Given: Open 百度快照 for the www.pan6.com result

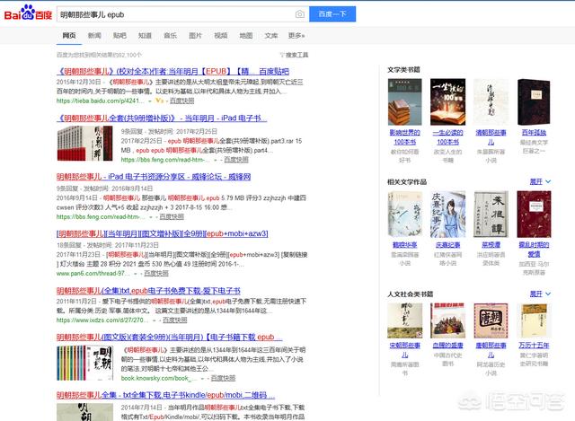Looking at the screenshot, I should click(156, 274).
